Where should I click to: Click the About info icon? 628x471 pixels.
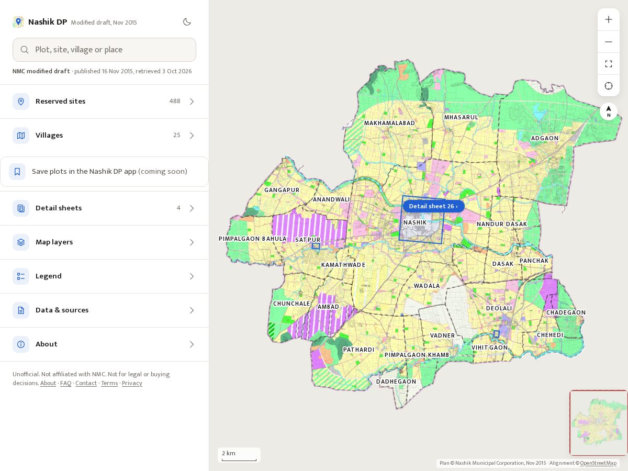(21, 344)
